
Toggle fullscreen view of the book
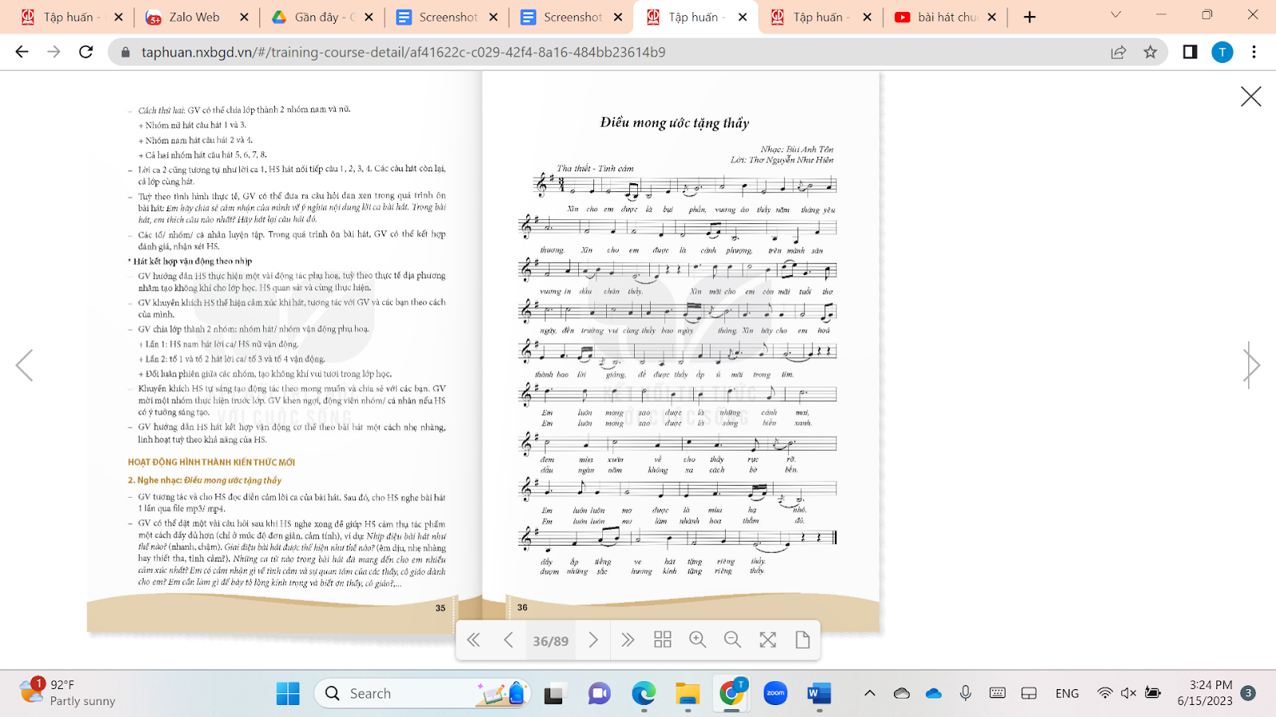tap(768, 640)
